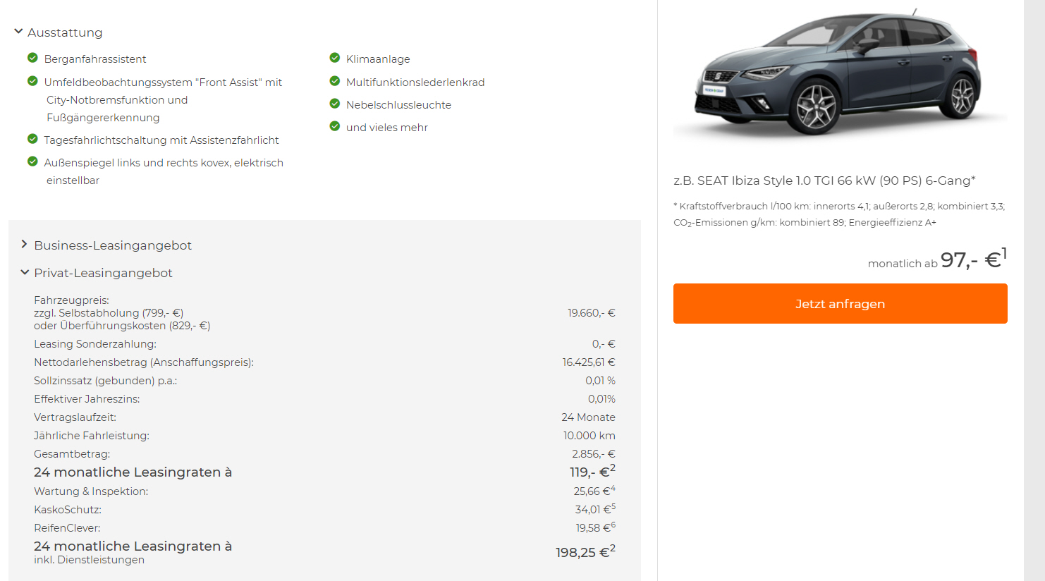Image resolution: width=1045 pixels, height=581 pixels.
Task: Click the Jetzt anfragen button
Action: pos(840,304)
